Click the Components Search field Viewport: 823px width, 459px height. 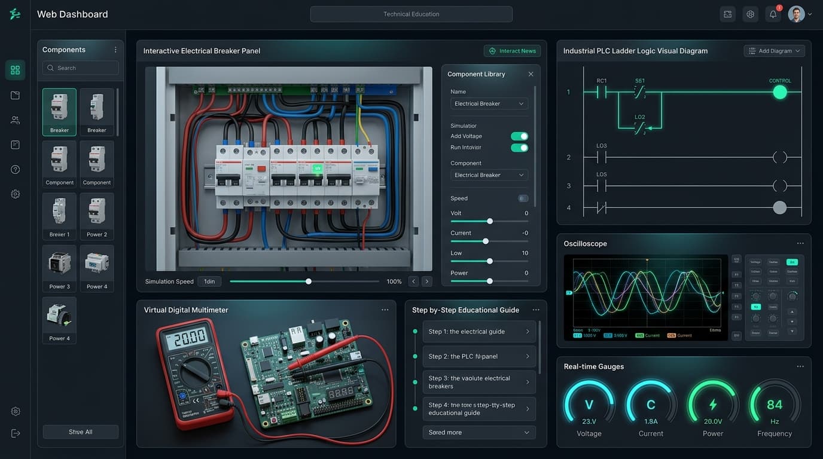click(81, 68)
